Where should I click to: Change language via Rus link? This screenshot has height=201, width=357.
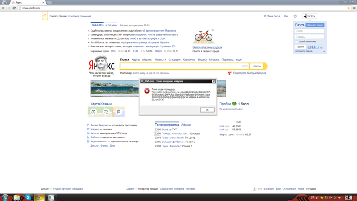point(286,16)
